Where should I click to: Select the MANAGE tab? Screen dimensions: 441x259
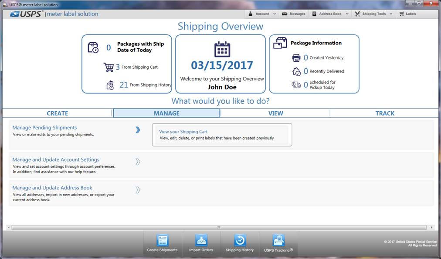pyautogui.click(x=166, y=113)
